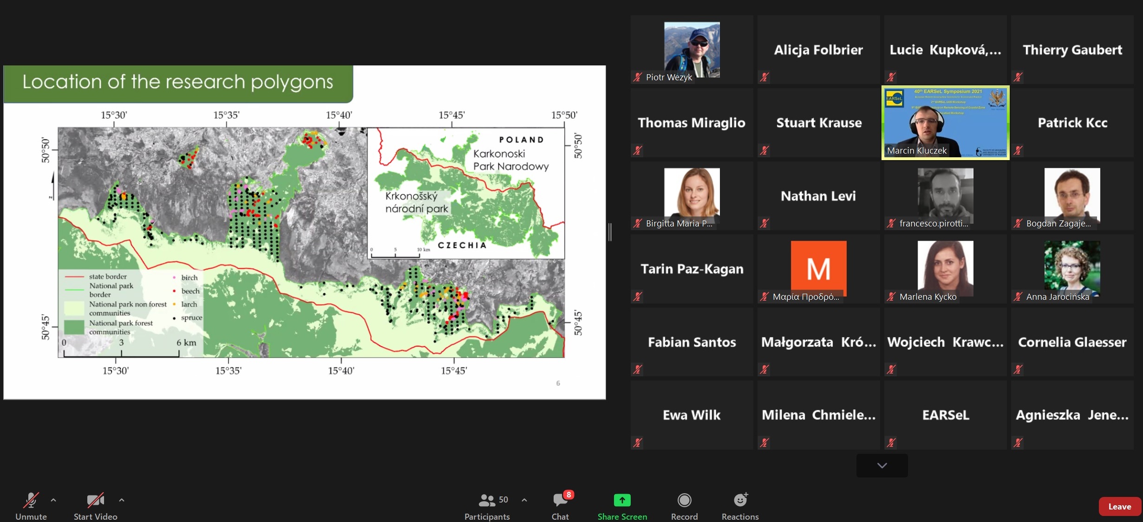The height and width of the screenshot is (522, 1143).
Task: Click the Piotr Wezyk participant photo
Action: click(692, 49)
